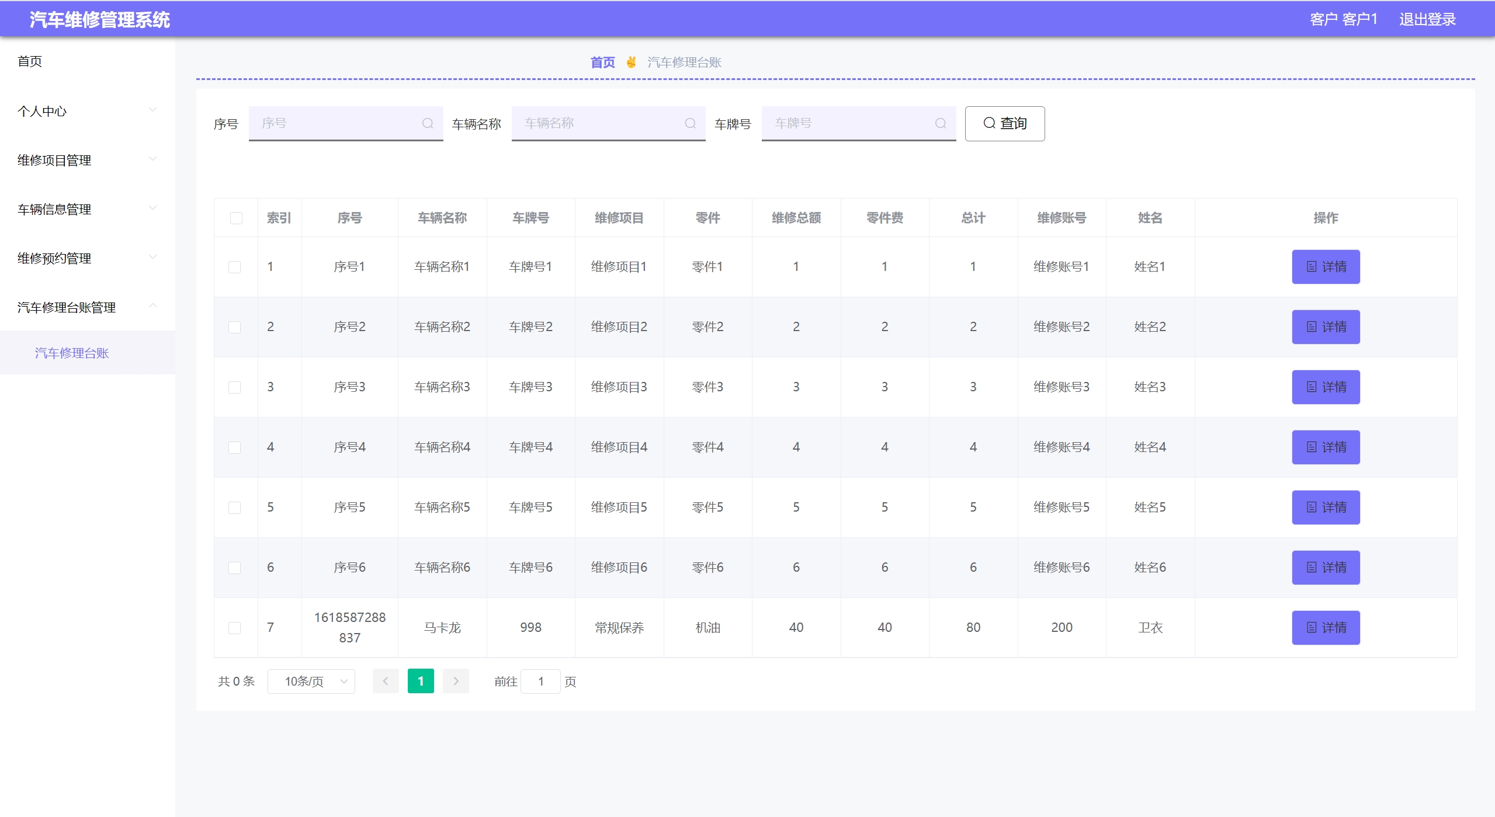Select page number 1 in pagination

pyautogui.click(x=421, y=681)
